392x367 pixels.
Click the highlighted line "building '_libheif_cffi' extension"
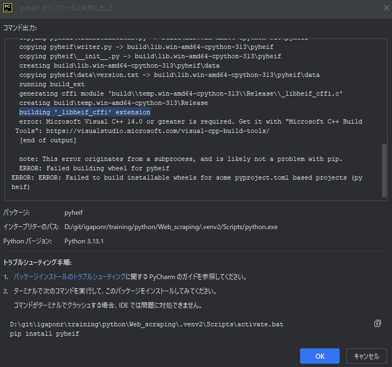click(x=85, y=112)
